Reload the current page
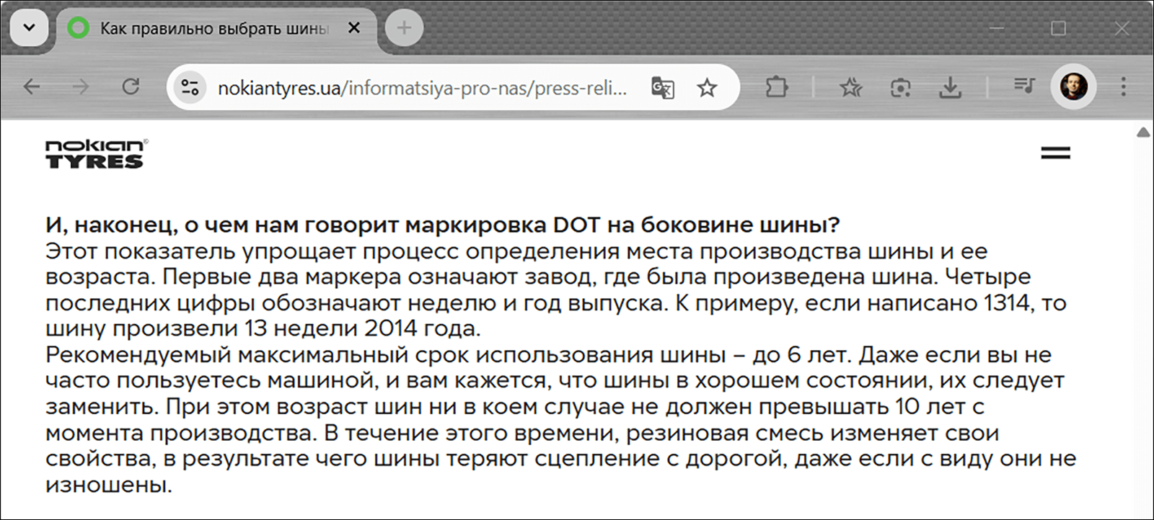 click(131, 87)
